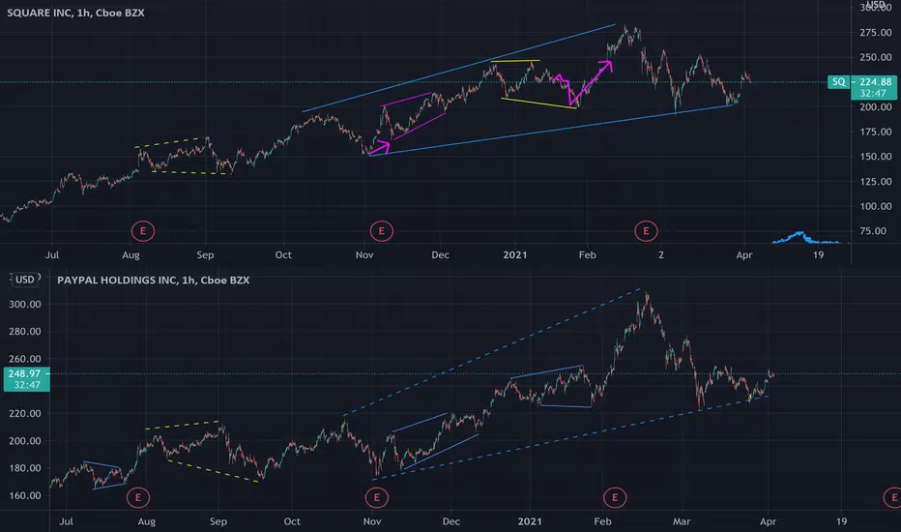Click Sep on Square time axis
The width and height of the screenshot is (901, 532).
point(205,254)
